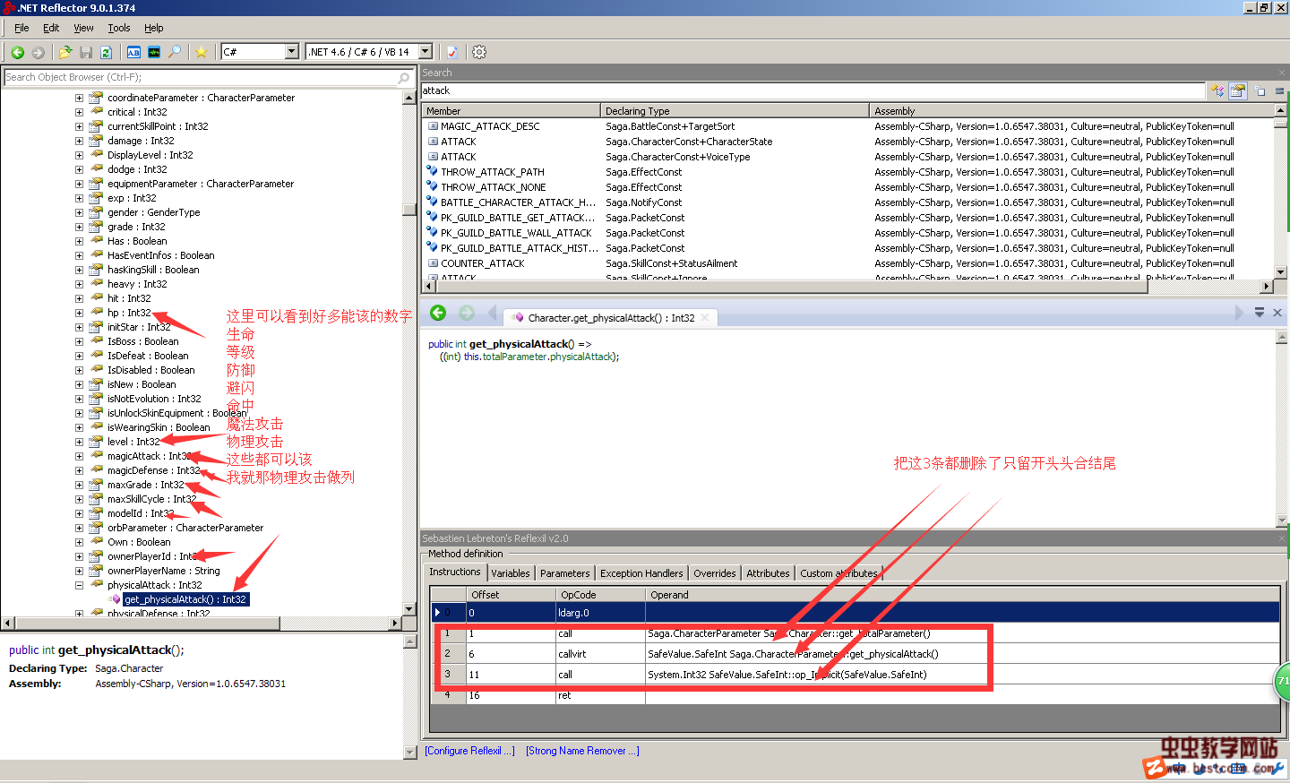Select the ldarg.0 instruction row
The image size is (1290, 783).
pyautogui.click(x=855, y=613)
